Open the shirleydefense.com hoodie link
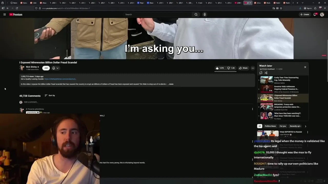This screenshot has width=328, height=184. (x=60, y=79)
